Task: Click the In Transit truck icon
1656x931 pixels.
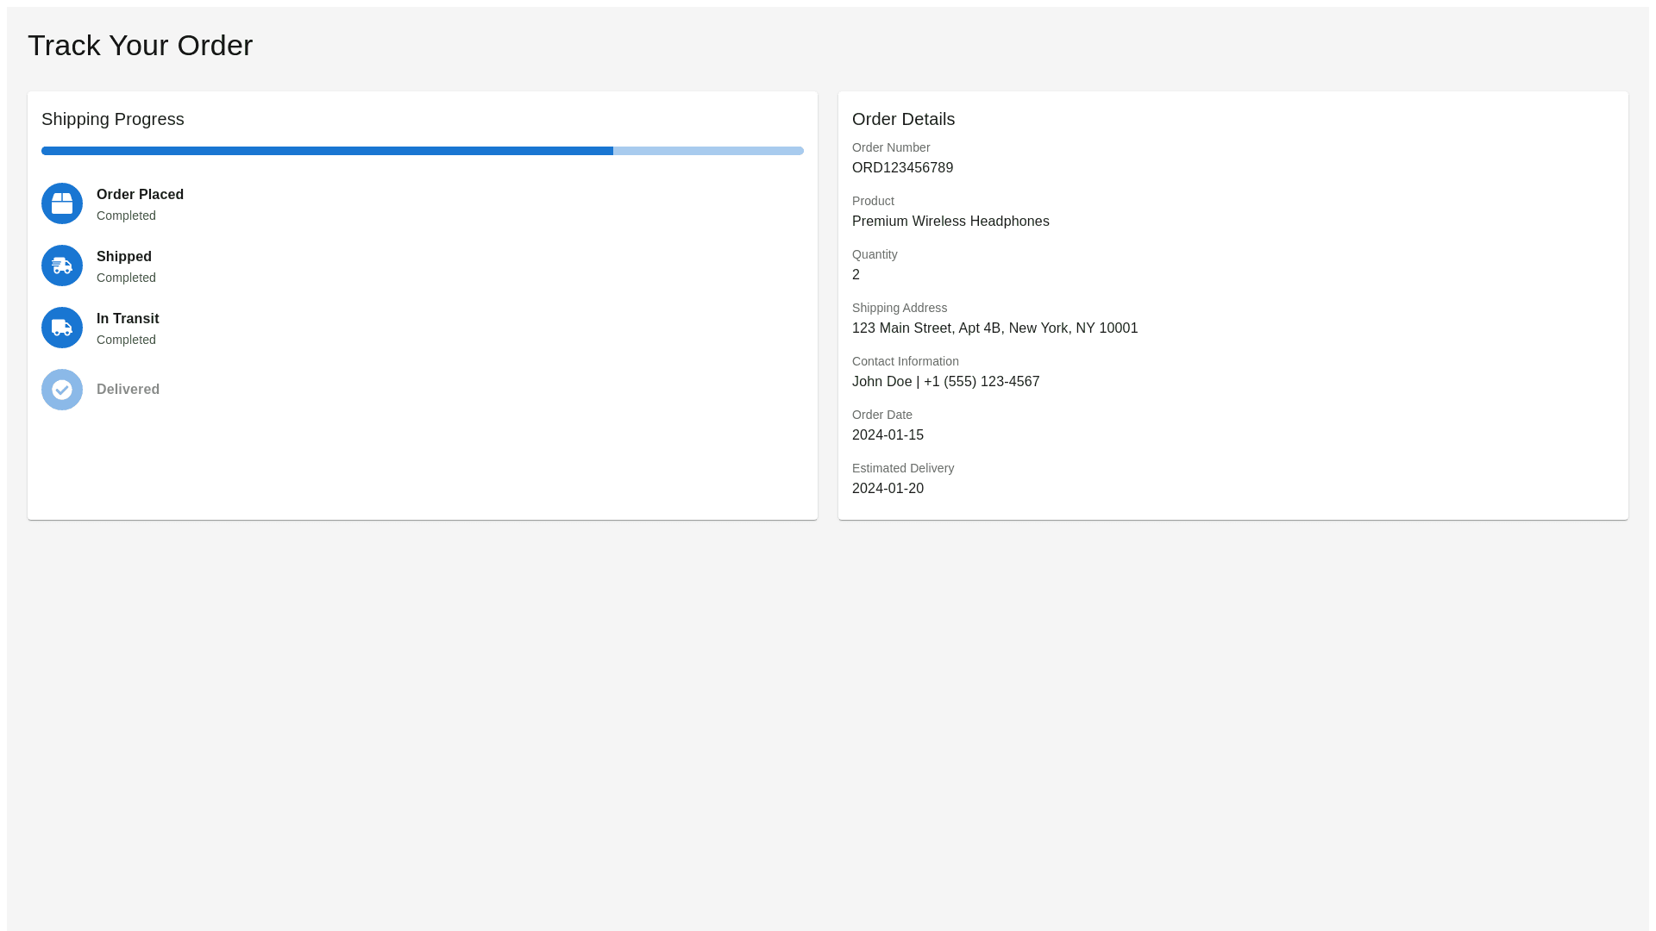Action: (x=62, y=328)
